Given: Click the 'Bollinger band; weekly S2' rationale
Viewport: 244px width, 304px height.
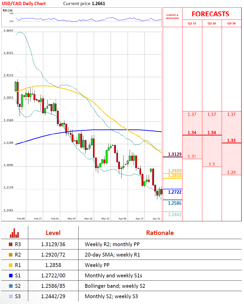Looking at the screenshot, I should [x=115, y=286].
